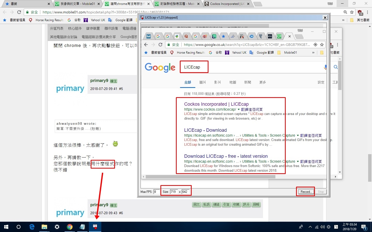Open the 核心組件 forum category
372x232 pixels.
click(x=75, y=28)
